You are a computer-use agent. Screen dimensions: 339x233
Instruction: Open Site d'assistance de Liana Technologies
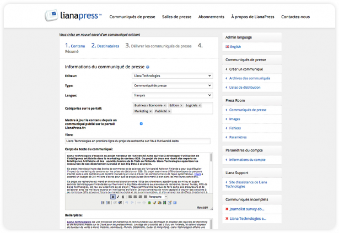click(246, 184)
